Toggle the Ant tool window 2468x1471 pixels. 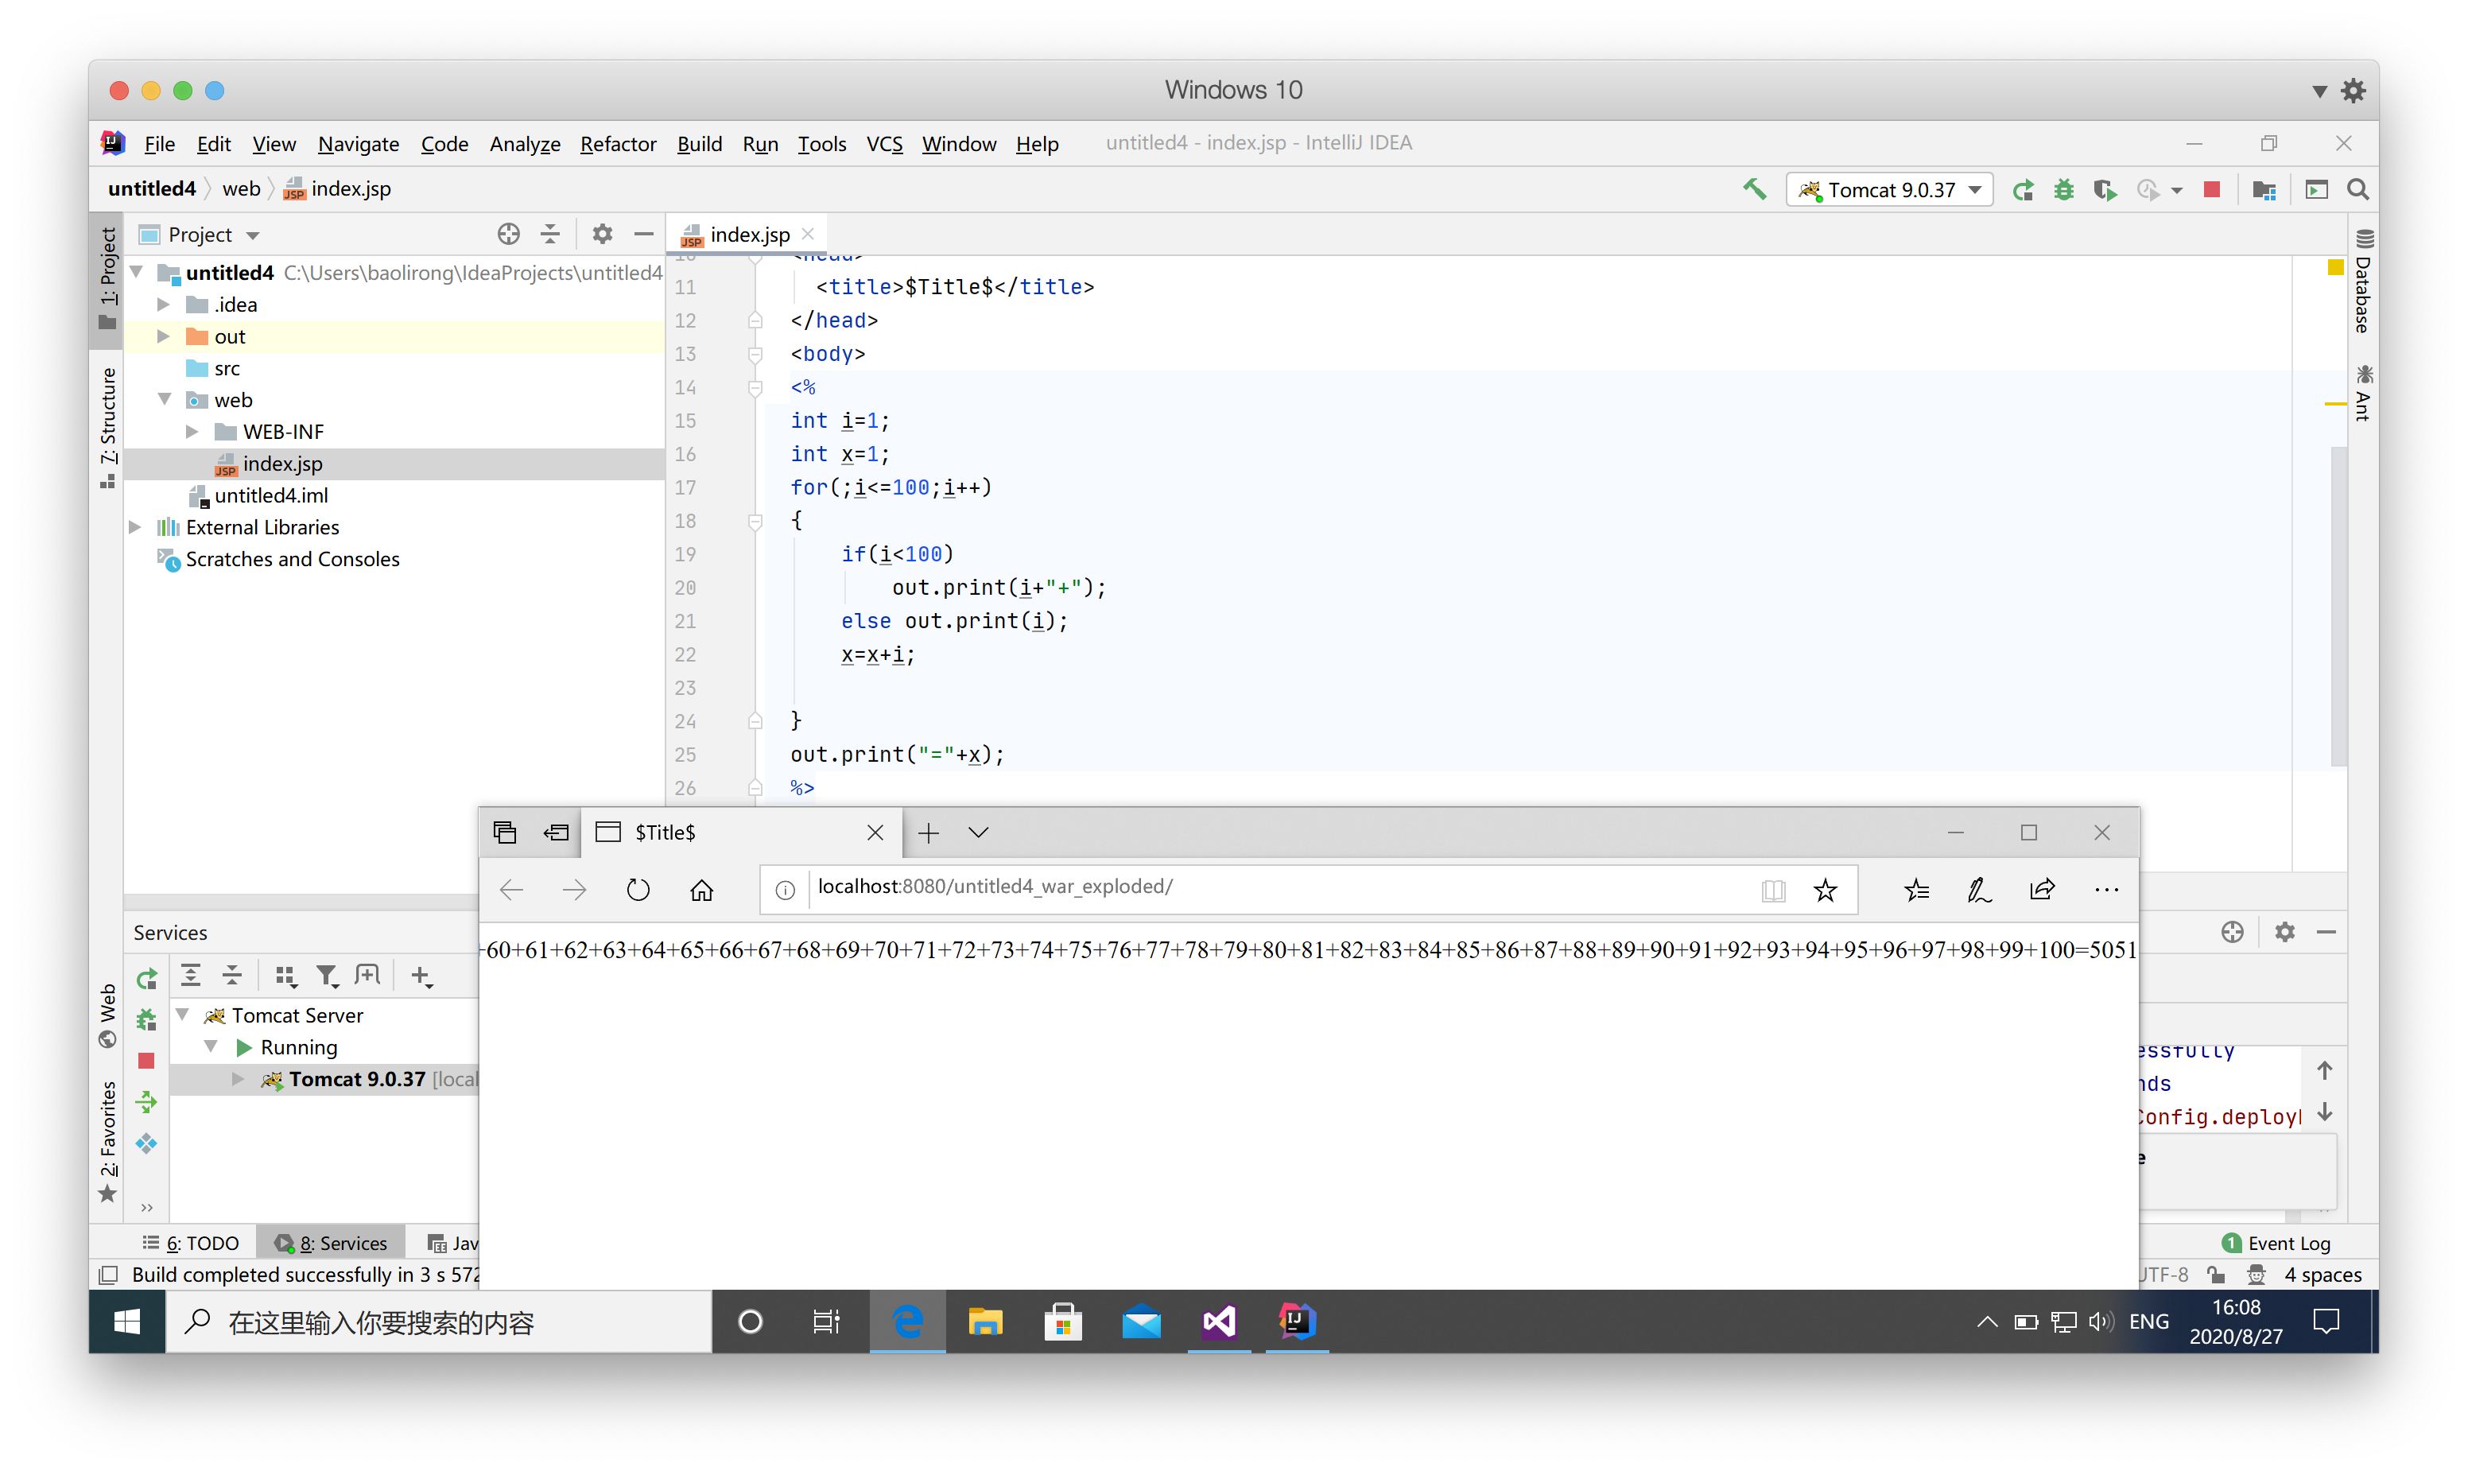point(2363,394)
